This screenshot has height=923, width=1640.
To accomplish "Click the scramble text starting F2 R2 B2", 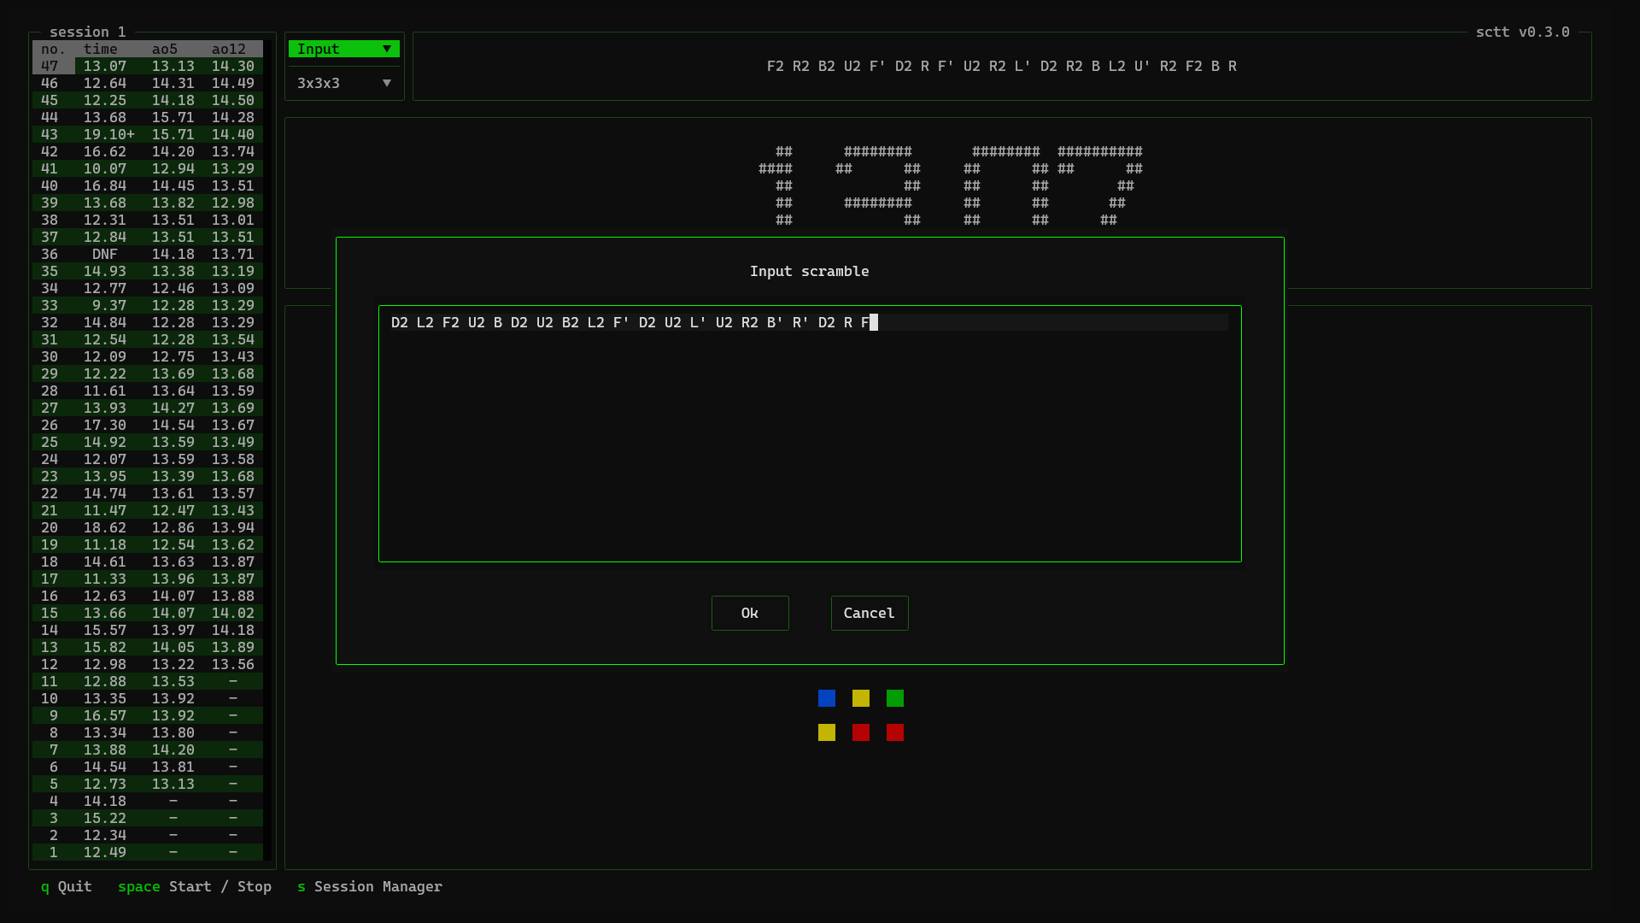I will (1001, 66).
